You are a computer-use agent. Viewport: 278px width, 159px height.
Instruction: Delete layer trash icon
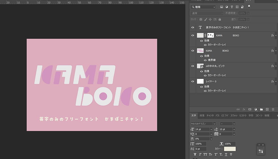273,109
